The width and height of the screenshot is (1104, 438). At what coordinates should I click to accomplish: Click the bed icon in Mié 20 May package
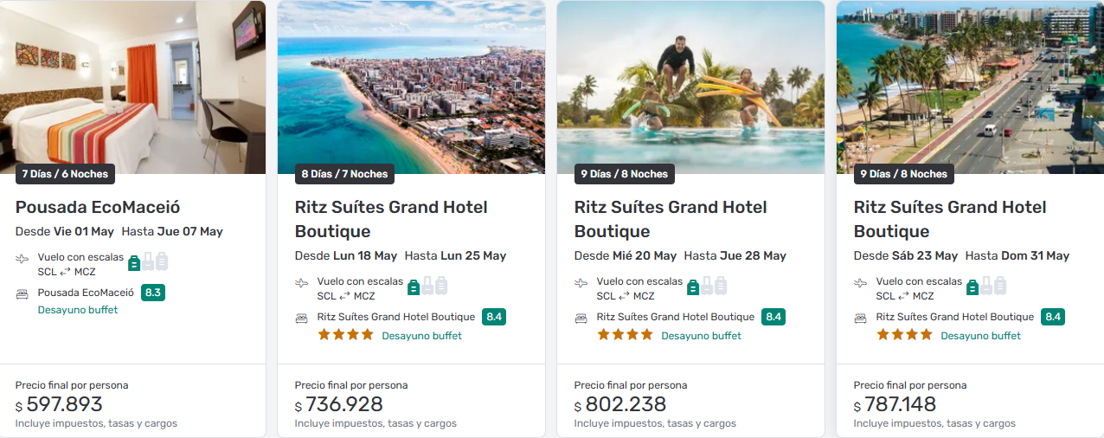coord(581,318)
